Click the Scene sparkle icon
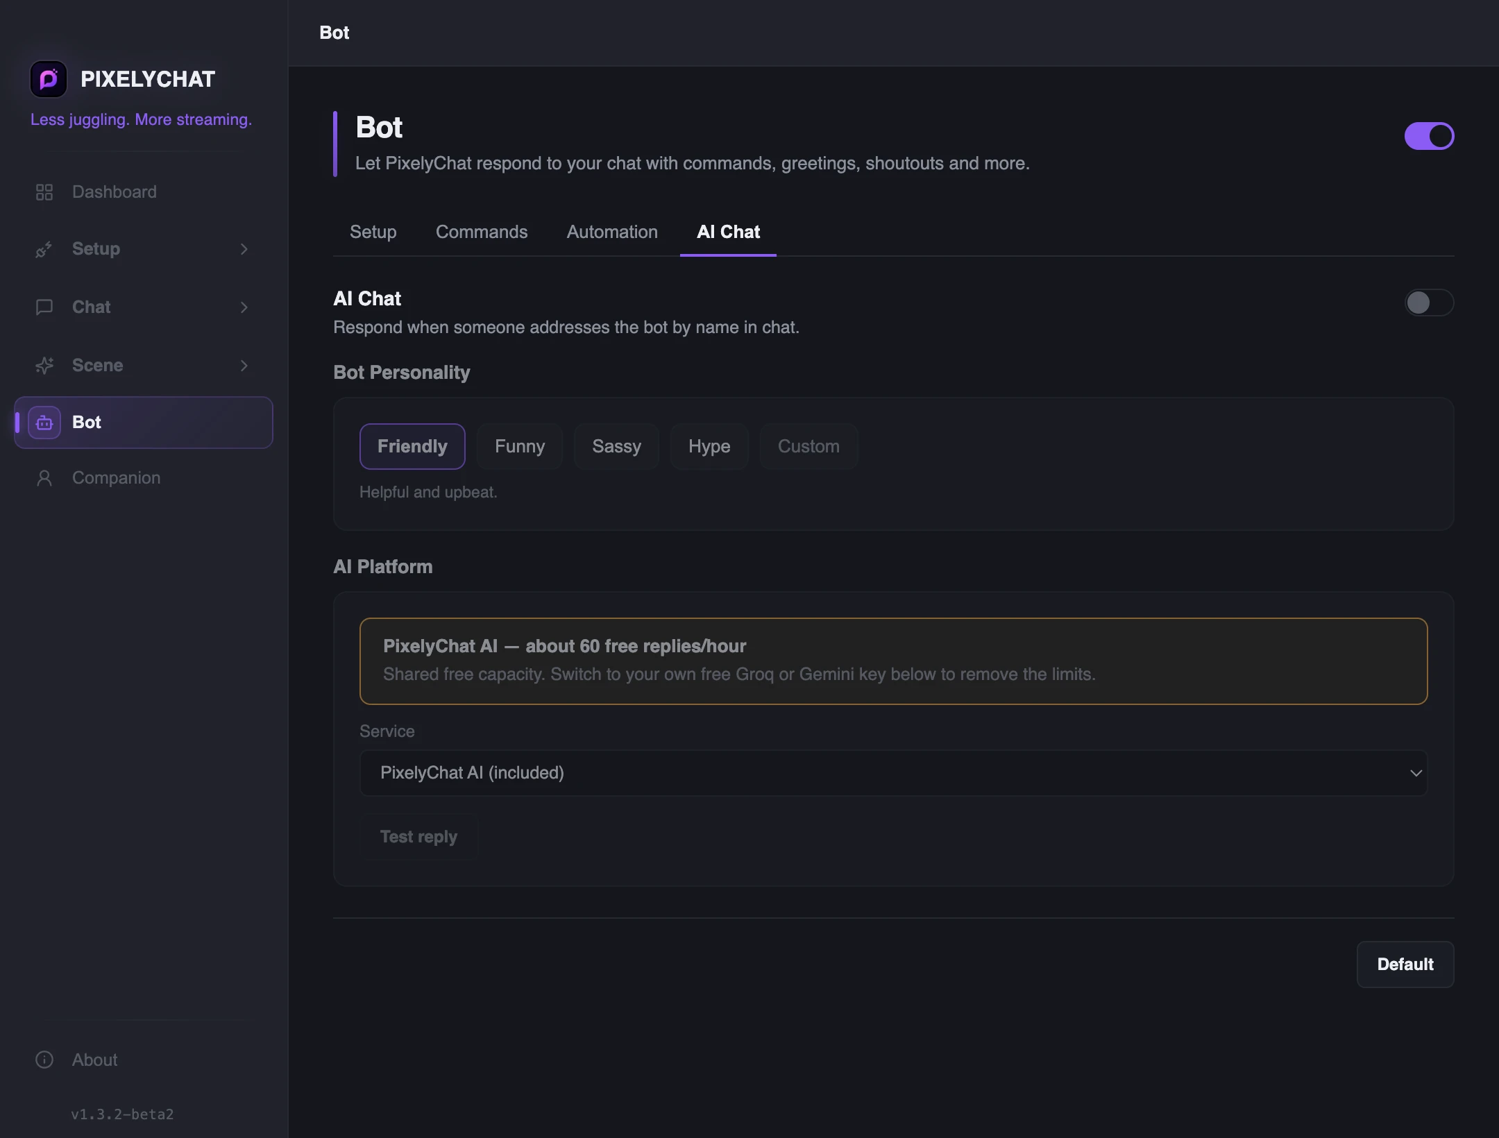Image resolution: width=1499 pixels, height=1138 pixels. pos(44,366)
